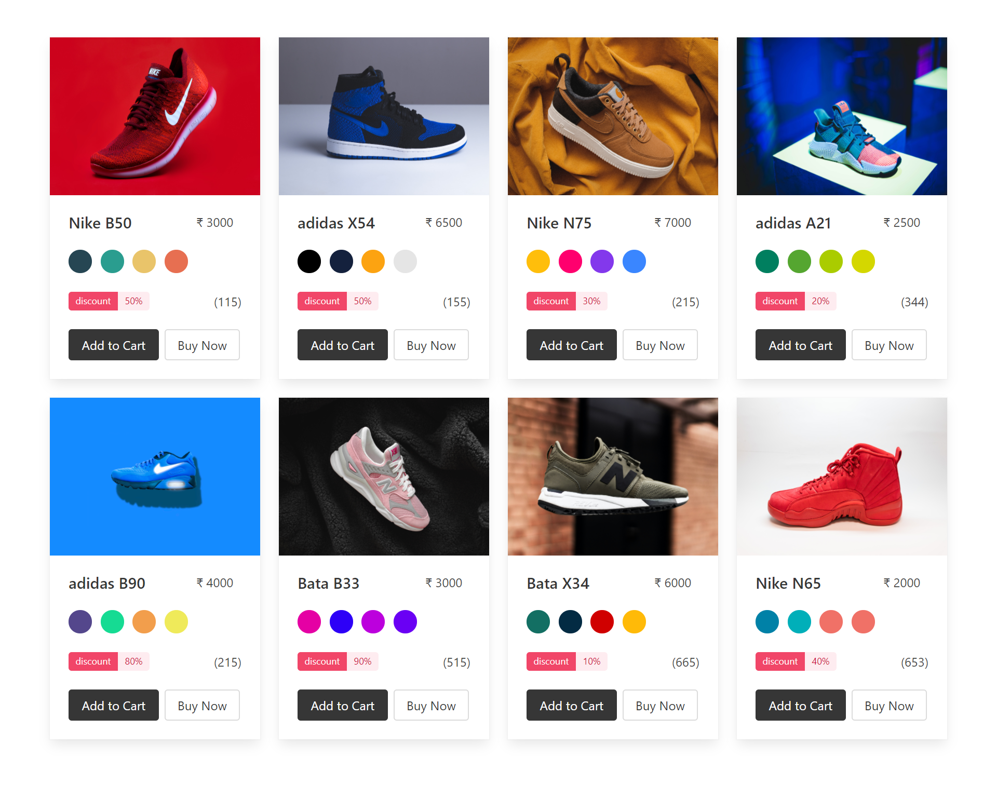Image resolution: width=997 pixels, height=798 pixels.
Task: Buy the Nike N65 now
Action: [889, 705]
